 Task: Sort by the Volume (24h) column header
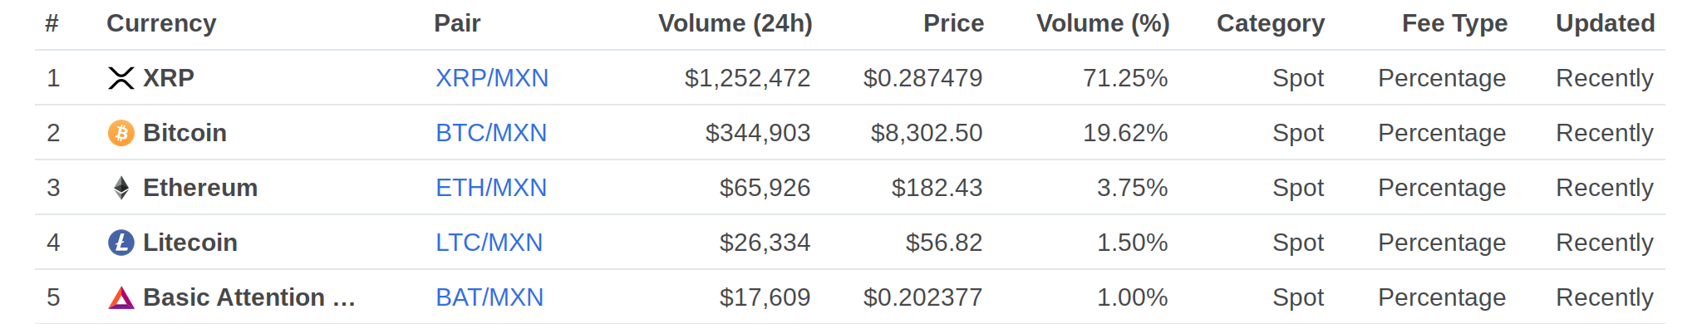(735, 23)
